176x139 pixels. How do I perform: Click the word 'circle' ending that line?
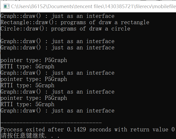pyautogui.click(x=121, y=29)
